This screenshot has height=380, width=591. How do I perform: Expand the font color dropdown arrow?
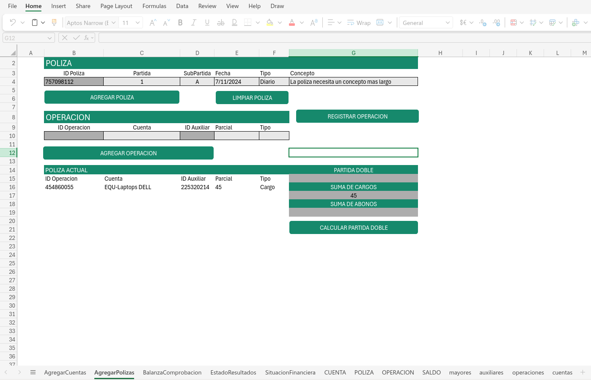[x=302, y=22]
